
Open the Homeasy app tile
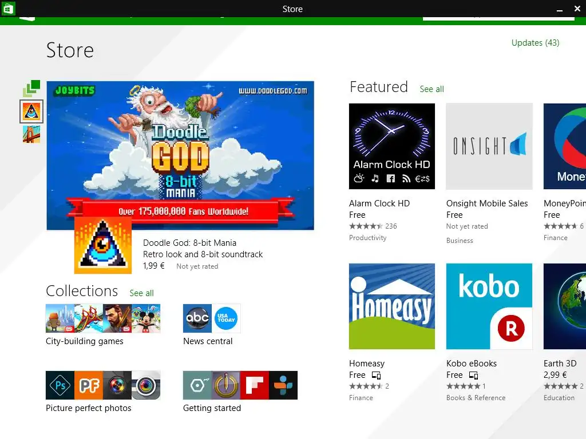(391, 306)
